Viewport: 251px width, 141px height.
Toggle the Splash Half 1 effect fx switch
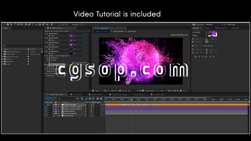point(47,34)
